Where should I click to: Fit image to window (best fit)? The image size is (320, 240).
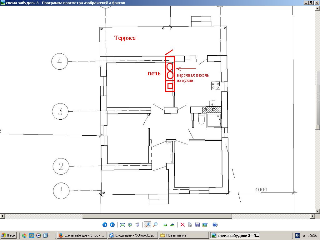click(122, 225)
